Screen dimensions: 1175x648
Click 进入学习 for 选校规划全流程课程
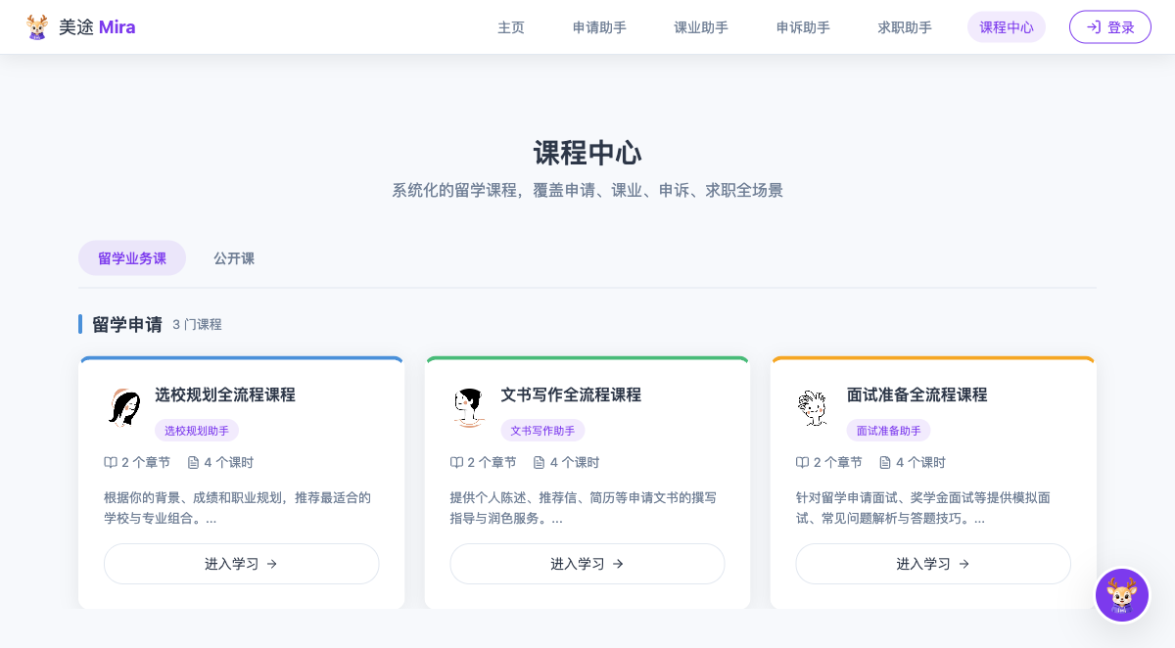click(241, 564)
